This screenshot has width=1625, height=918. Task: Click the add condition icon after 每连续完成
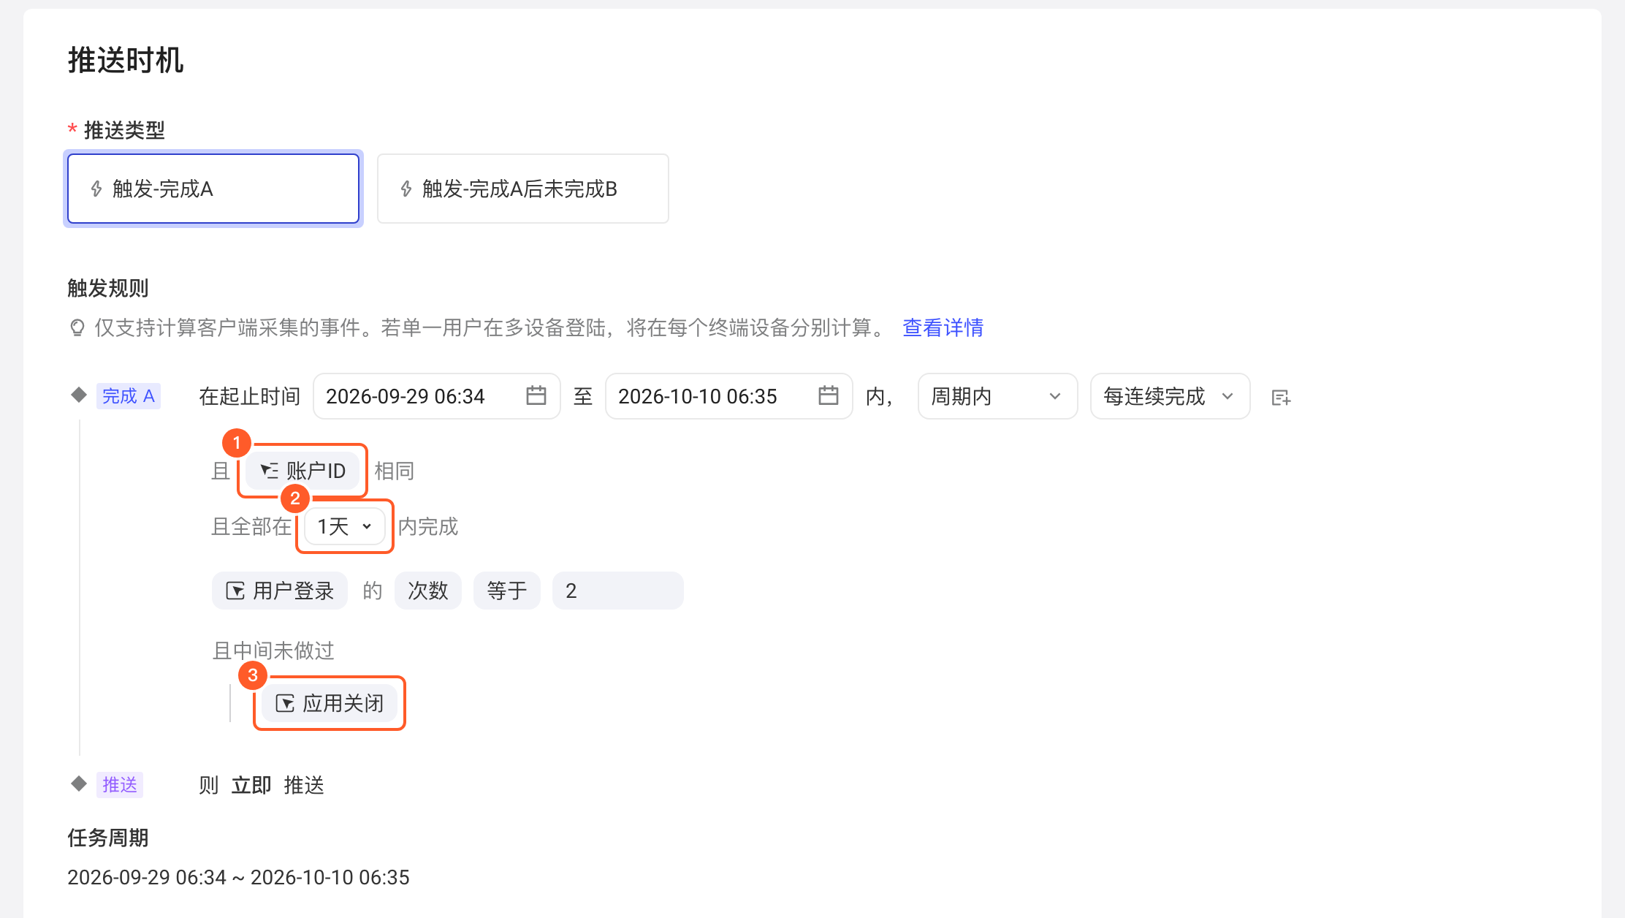(1281, 398)
